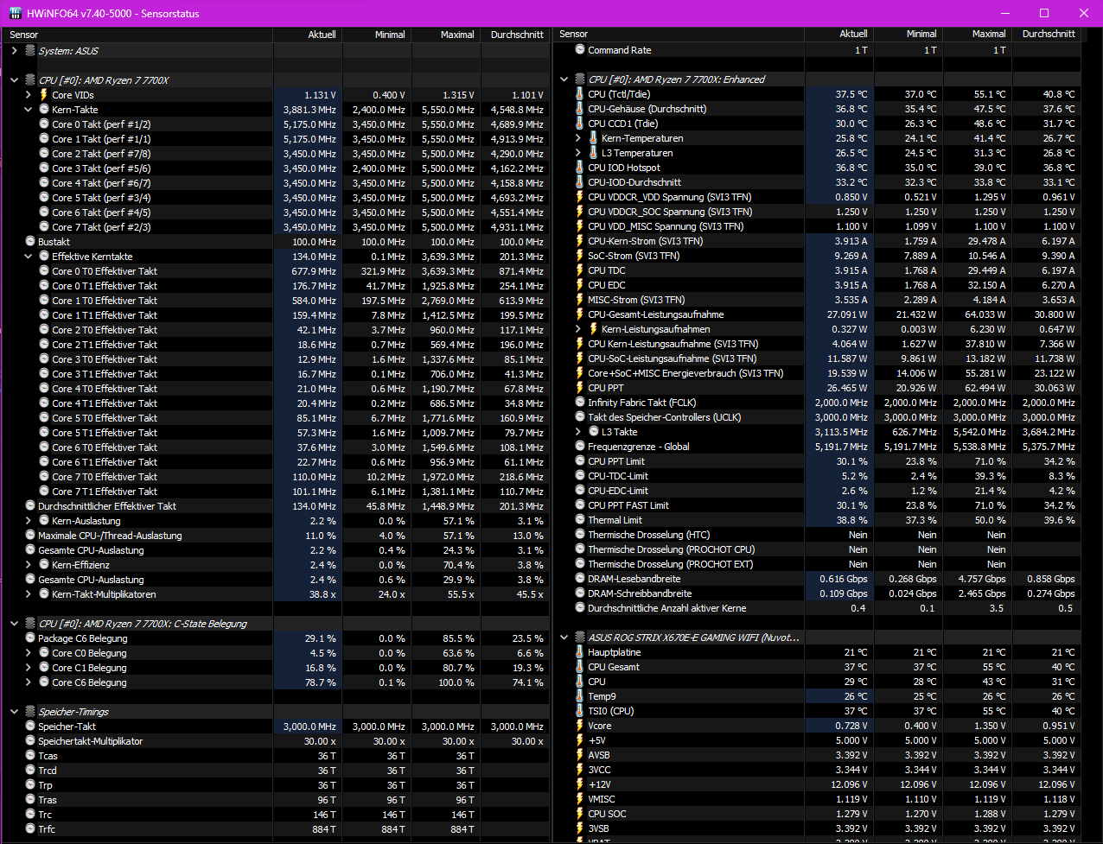Viewport: 1103px width, 844px height.
Task: Expand the System: ASUS group
Action: click(x=14, y=51)
